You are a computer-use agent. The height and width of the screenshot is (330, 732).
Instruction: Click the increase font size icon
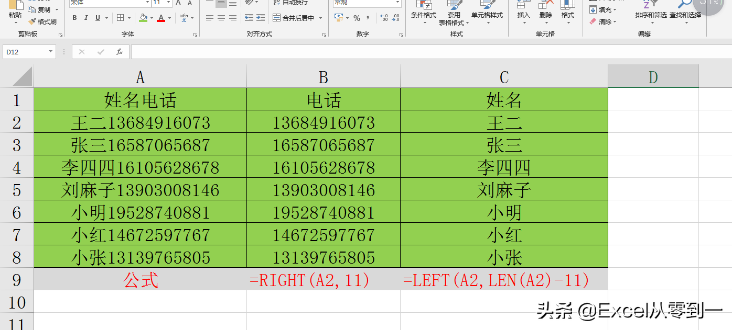178,3
